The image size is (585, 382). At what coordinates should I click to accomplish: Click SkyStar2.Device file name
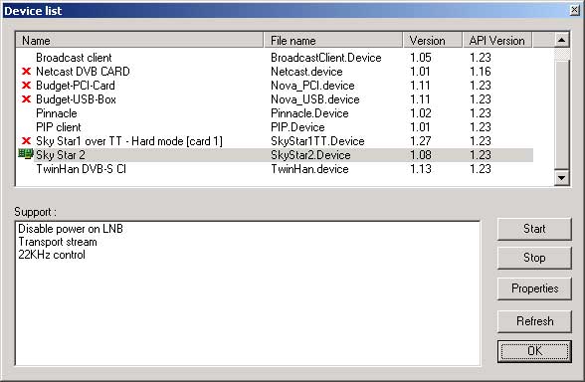pyautogui.click(x=310, y=155)
